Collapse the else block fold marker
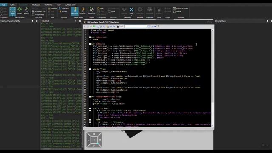 [x=90, y=120]
